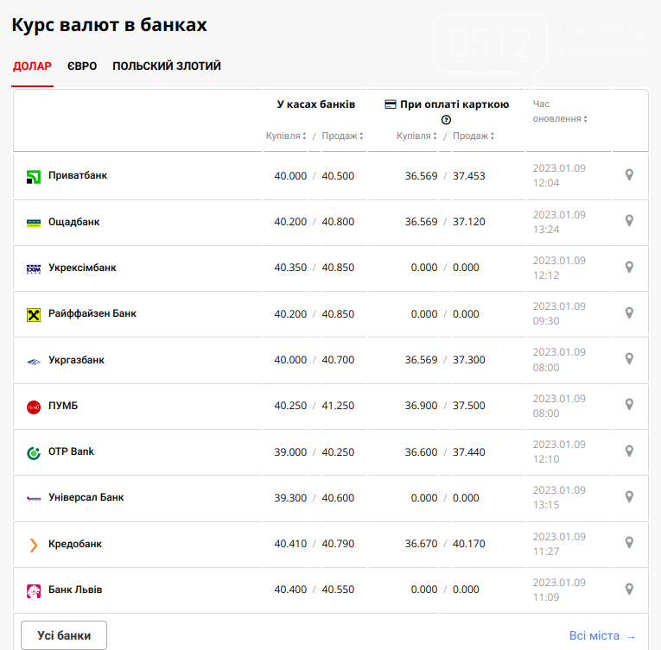Open the Всі міста link
The width and height of the screenshot is (661, 650).
click(x=602, y=635)
